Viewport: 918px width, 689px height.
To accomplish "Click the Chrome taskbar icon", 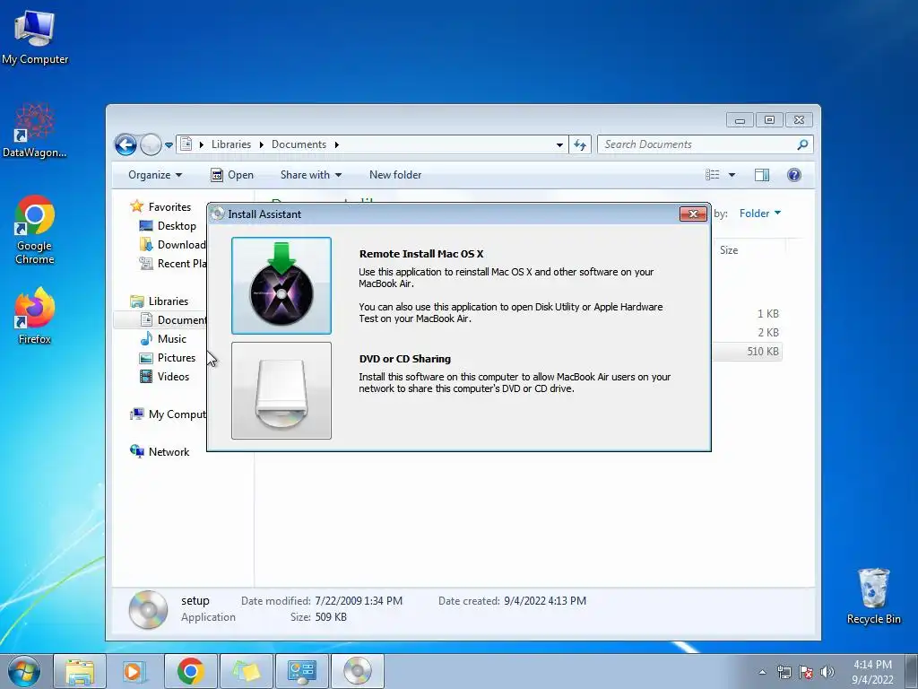I will tap(190, 671).
